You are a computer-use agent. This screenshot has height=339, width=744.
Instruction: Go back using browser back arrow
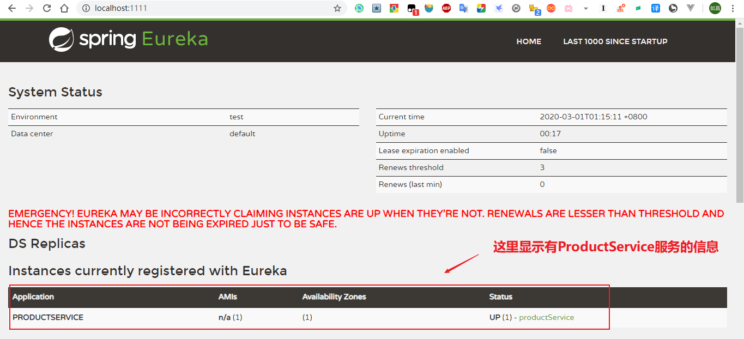pos(12,8)
